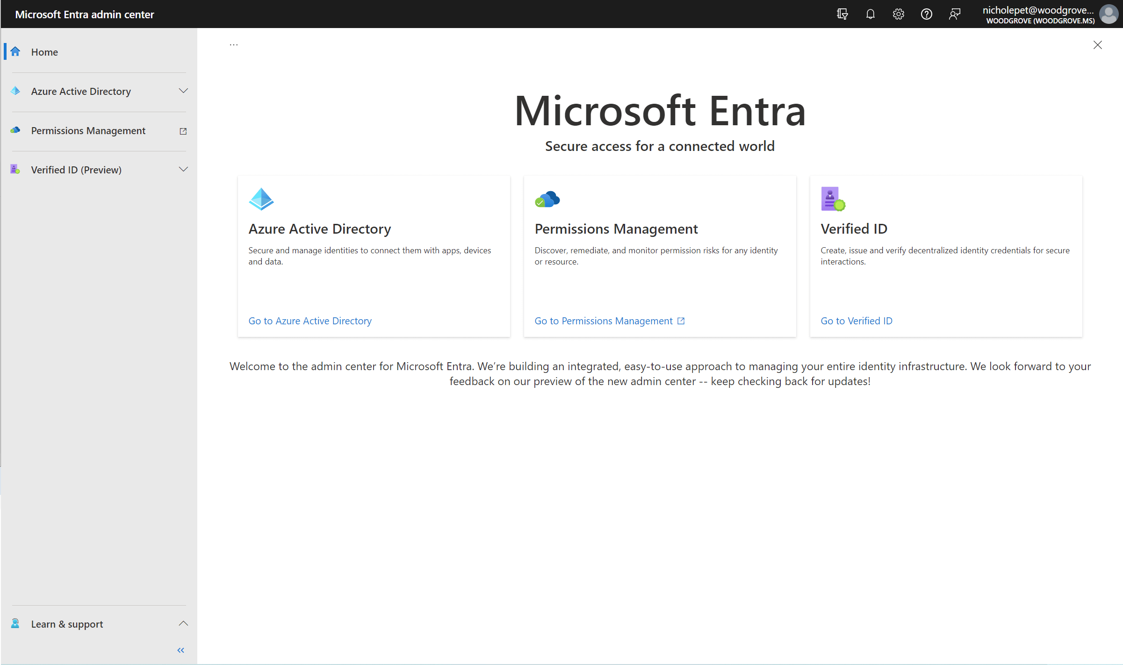Screen dimensions: 1123x665
Task: Select Home in the sidebar
Action: pyautogui.click(x=44, y=52)
